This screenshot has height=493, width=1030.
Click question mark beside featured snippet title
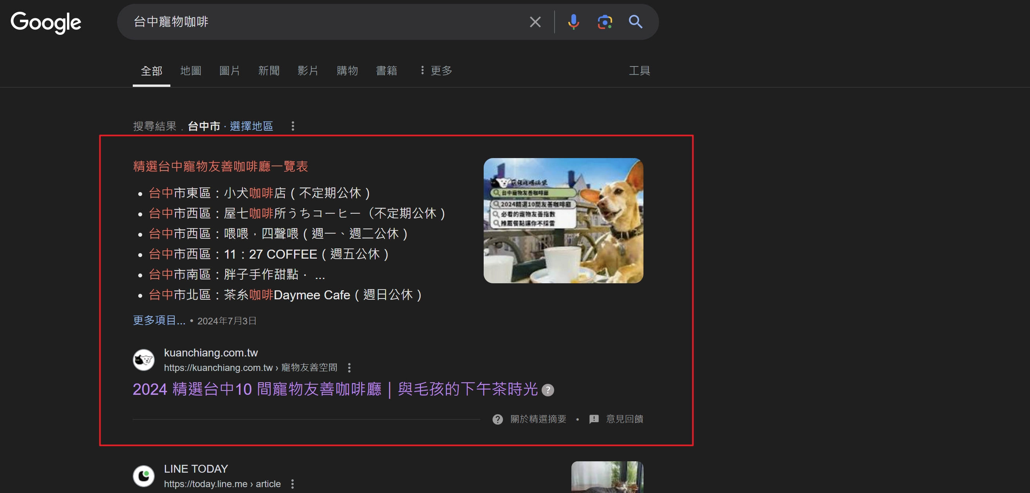pos(548,390)
